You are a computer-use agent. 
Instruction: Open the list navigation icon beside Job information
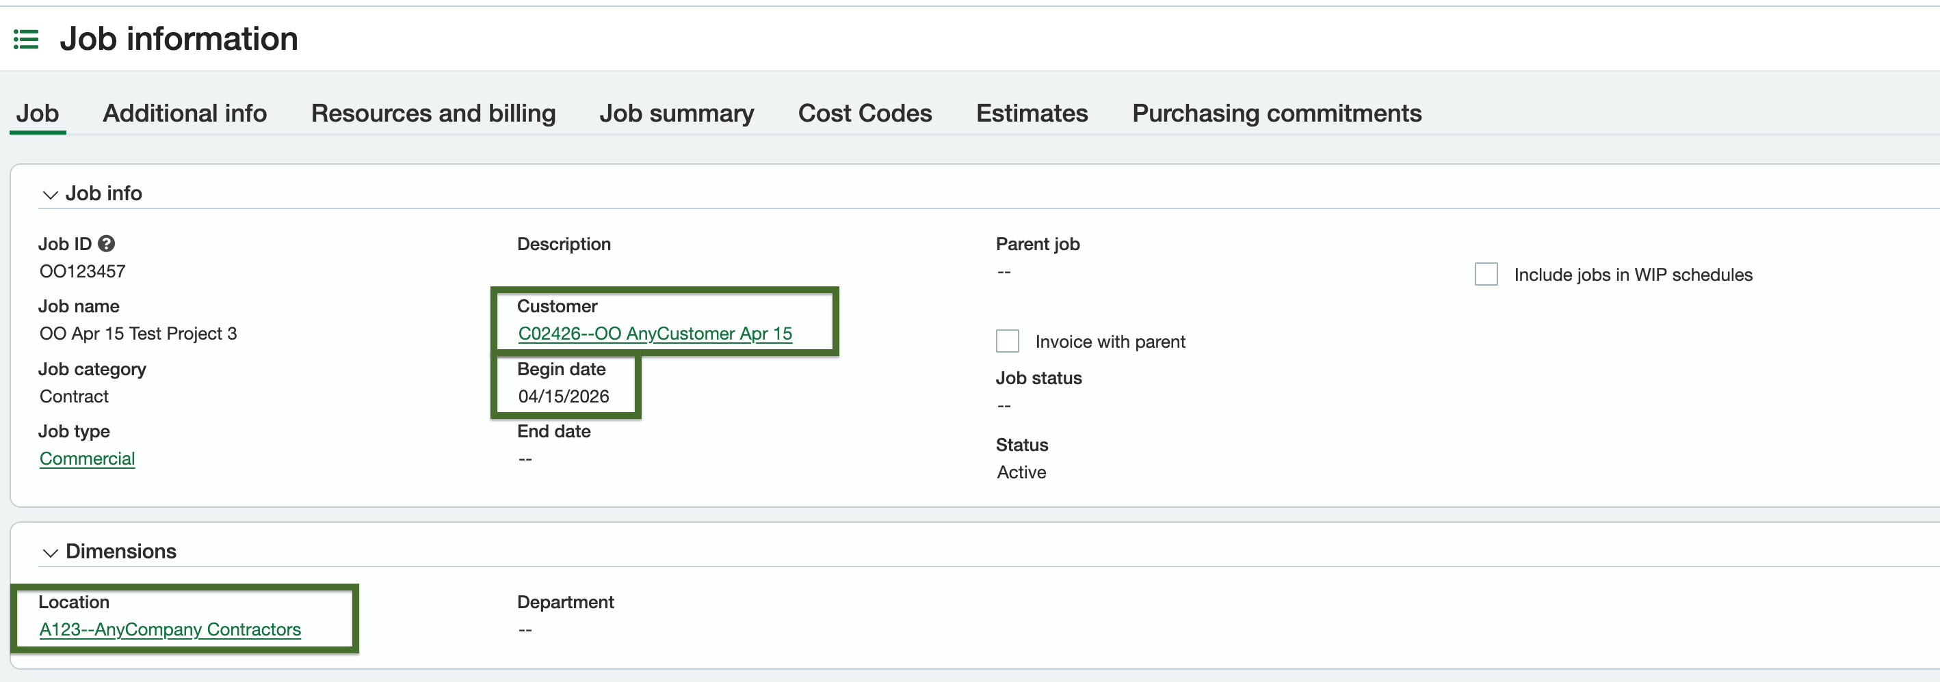tap(25, 39)
